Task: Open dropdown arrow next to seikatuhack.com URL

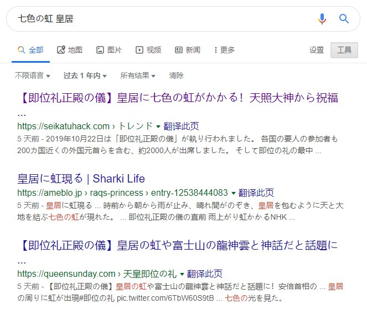Action: [158, 126]
